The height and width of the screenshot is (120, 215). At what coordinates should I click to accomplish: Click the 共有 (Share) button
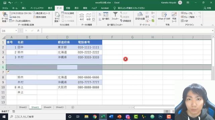tap(207, 8)
